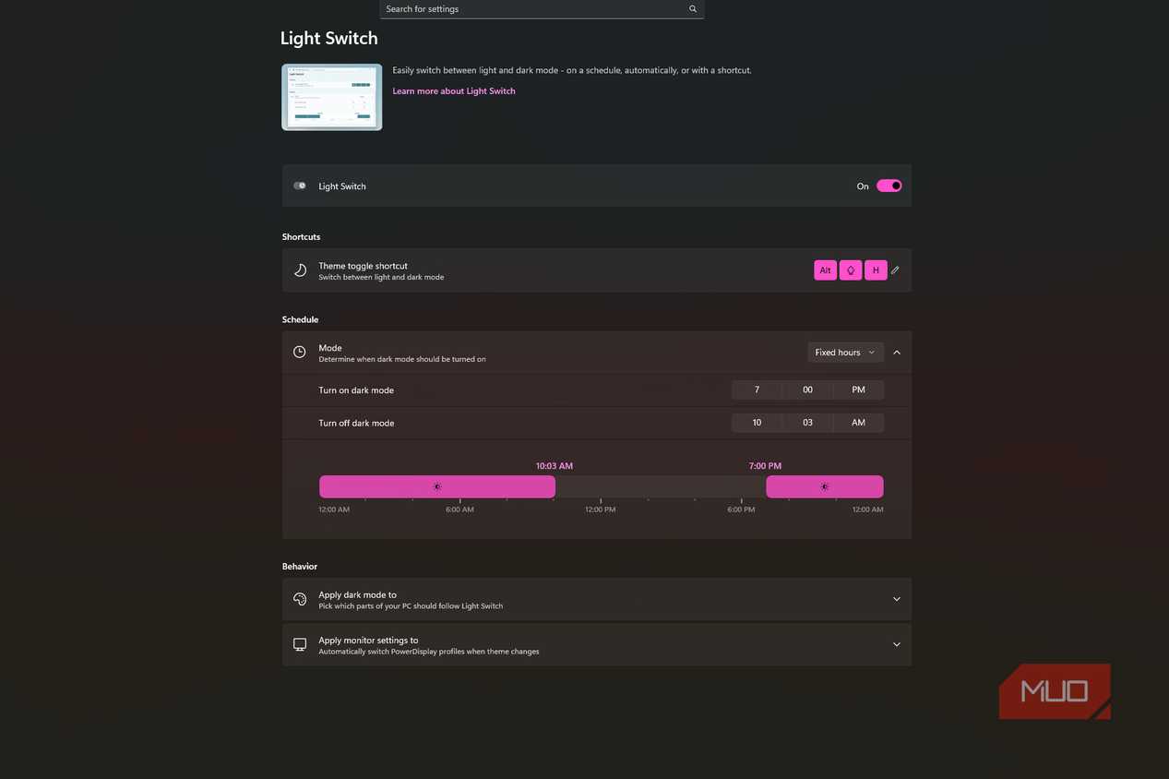Click the Search for settings field
The width and height of the screenshot is (1169, 779).
(x=542, y=9)
